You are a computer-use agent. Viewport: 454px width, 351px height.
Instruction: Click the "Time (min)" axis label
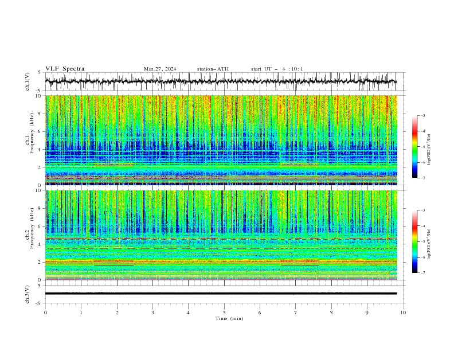click(x=229, y=318)
